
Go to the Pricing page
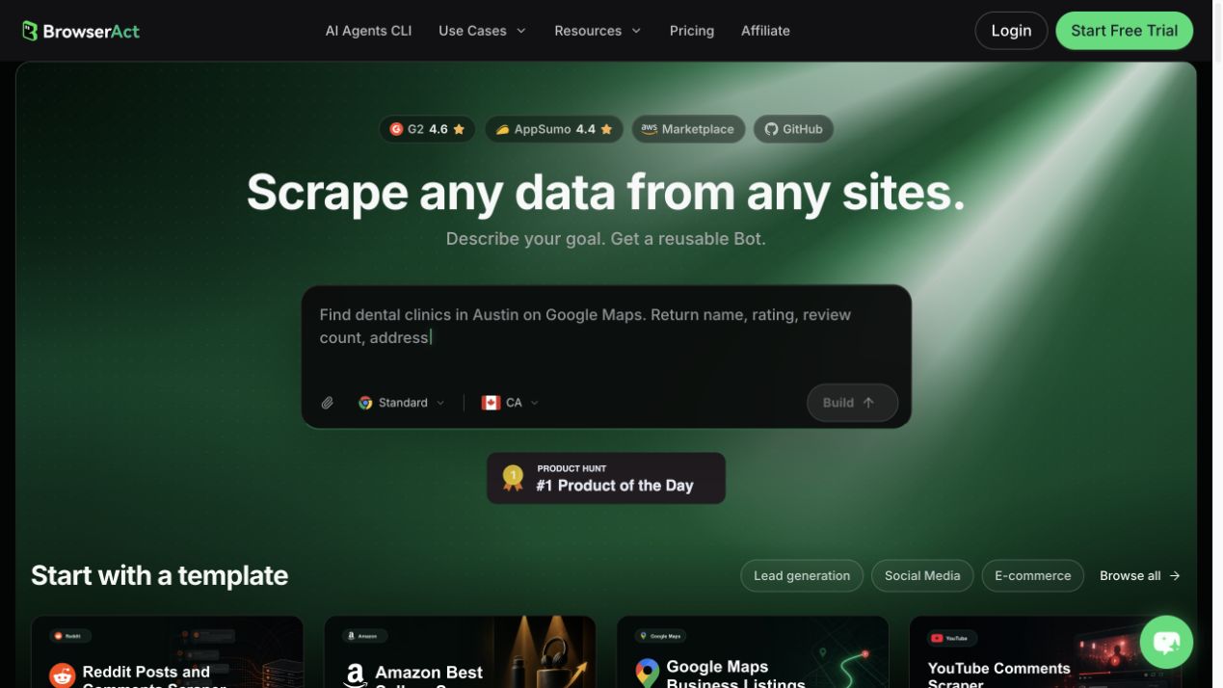click(692, 31)
